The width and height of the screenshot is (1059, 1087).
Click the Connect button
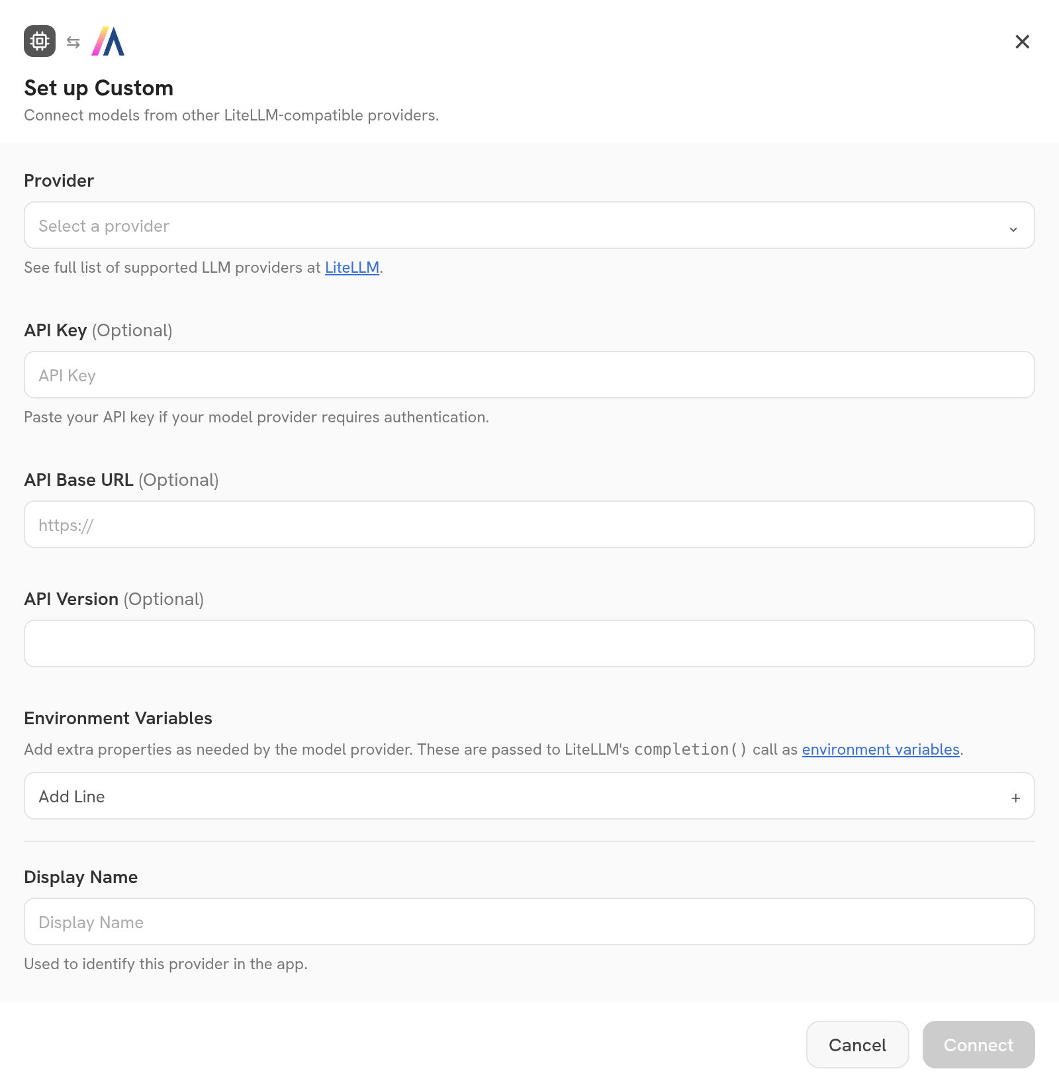pyautogui.click(x=978, y=1045)
